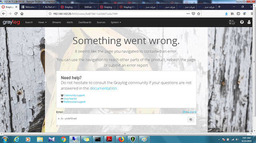Copy the error message with the clipboard icon

[x=191, y=120]
